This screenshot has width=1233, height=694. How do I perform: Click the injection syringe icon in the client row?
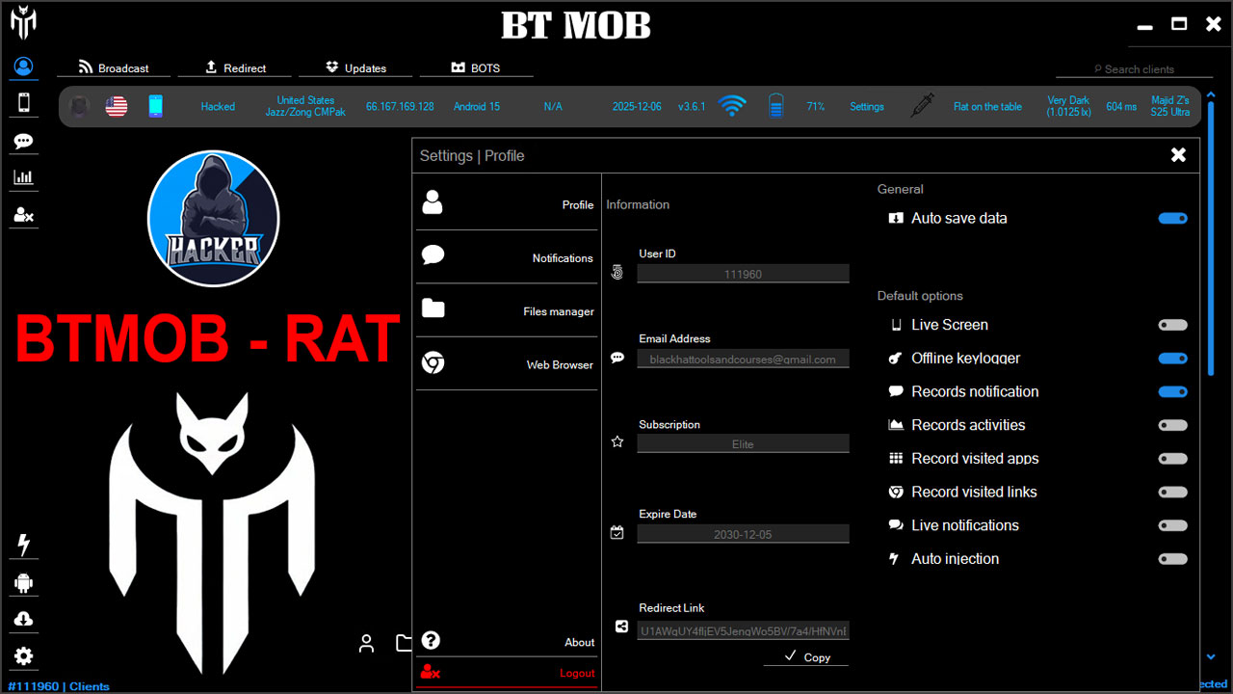pos(921,106)
